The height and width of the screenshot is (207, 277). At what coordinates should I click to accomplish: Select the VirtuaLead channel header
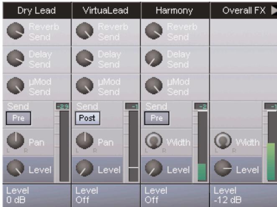(x=106, y=10)
